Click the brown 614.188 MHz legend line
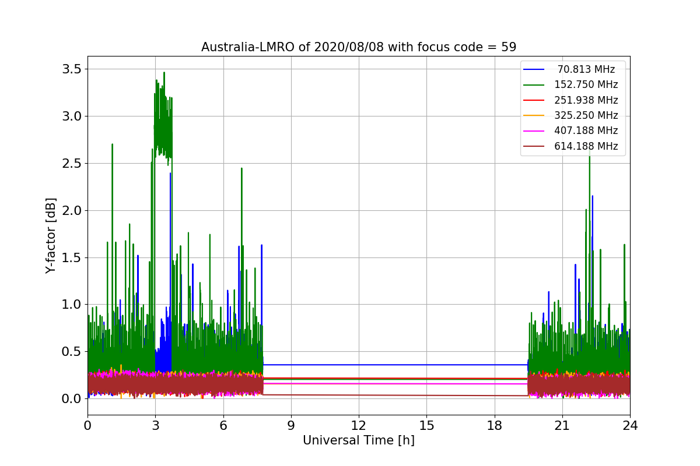Image resolution: width=700 pixels, height=466 pixels. [534, 146]
